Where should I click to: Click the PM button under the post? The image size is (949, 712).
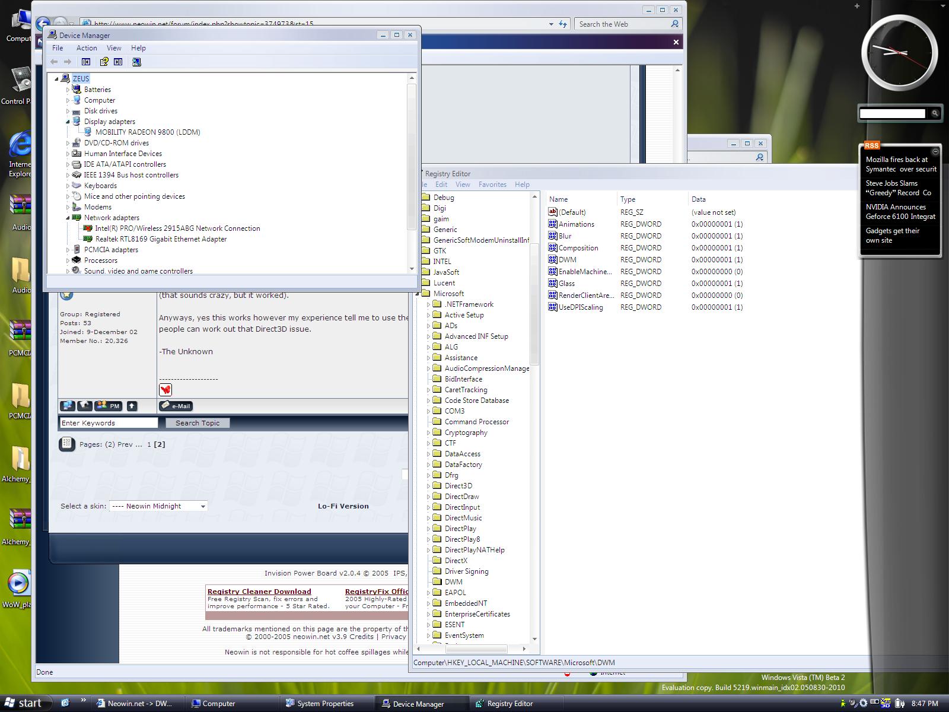pos(108,406)
